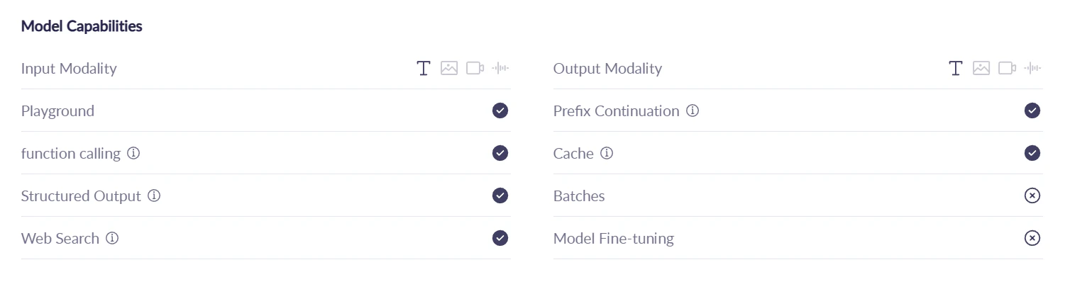1070x289 pixels.
Task: Click the output modality audio waveform icon
Action: click(x=1033, y=69)
